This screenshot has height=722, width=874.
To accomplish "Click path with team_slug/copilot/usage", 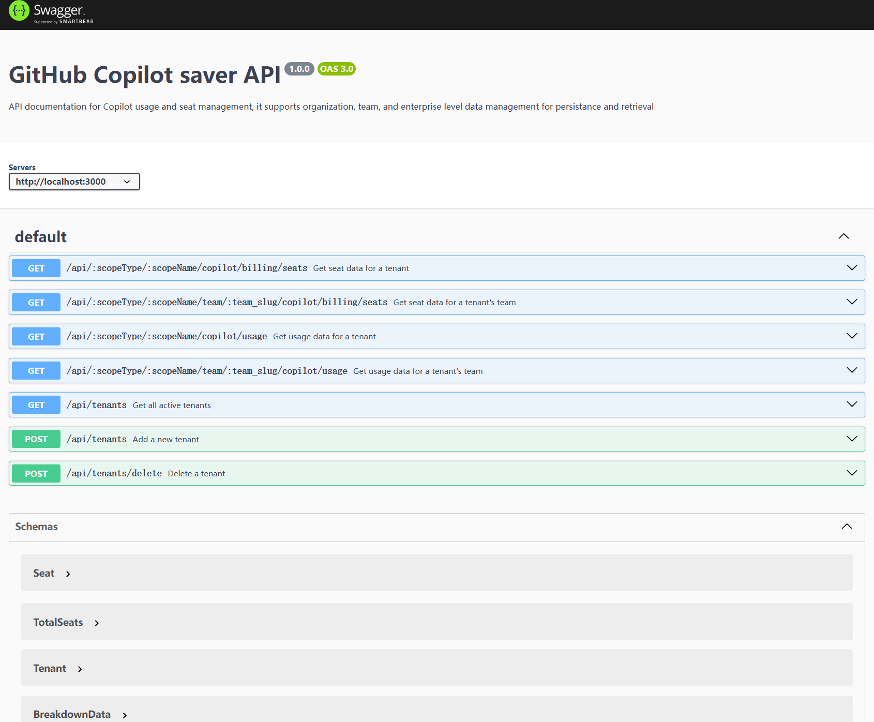I will tap(207, 371).
